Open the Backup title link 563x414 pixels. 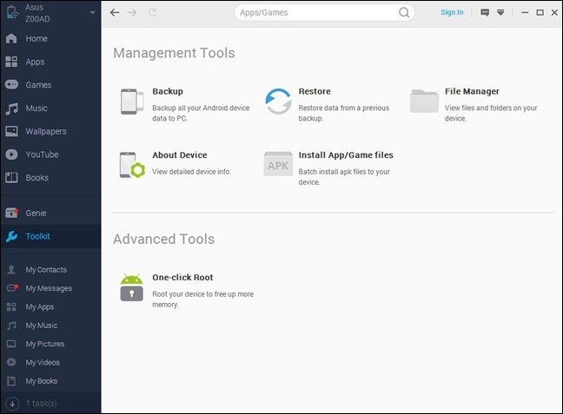pos(168,91)
